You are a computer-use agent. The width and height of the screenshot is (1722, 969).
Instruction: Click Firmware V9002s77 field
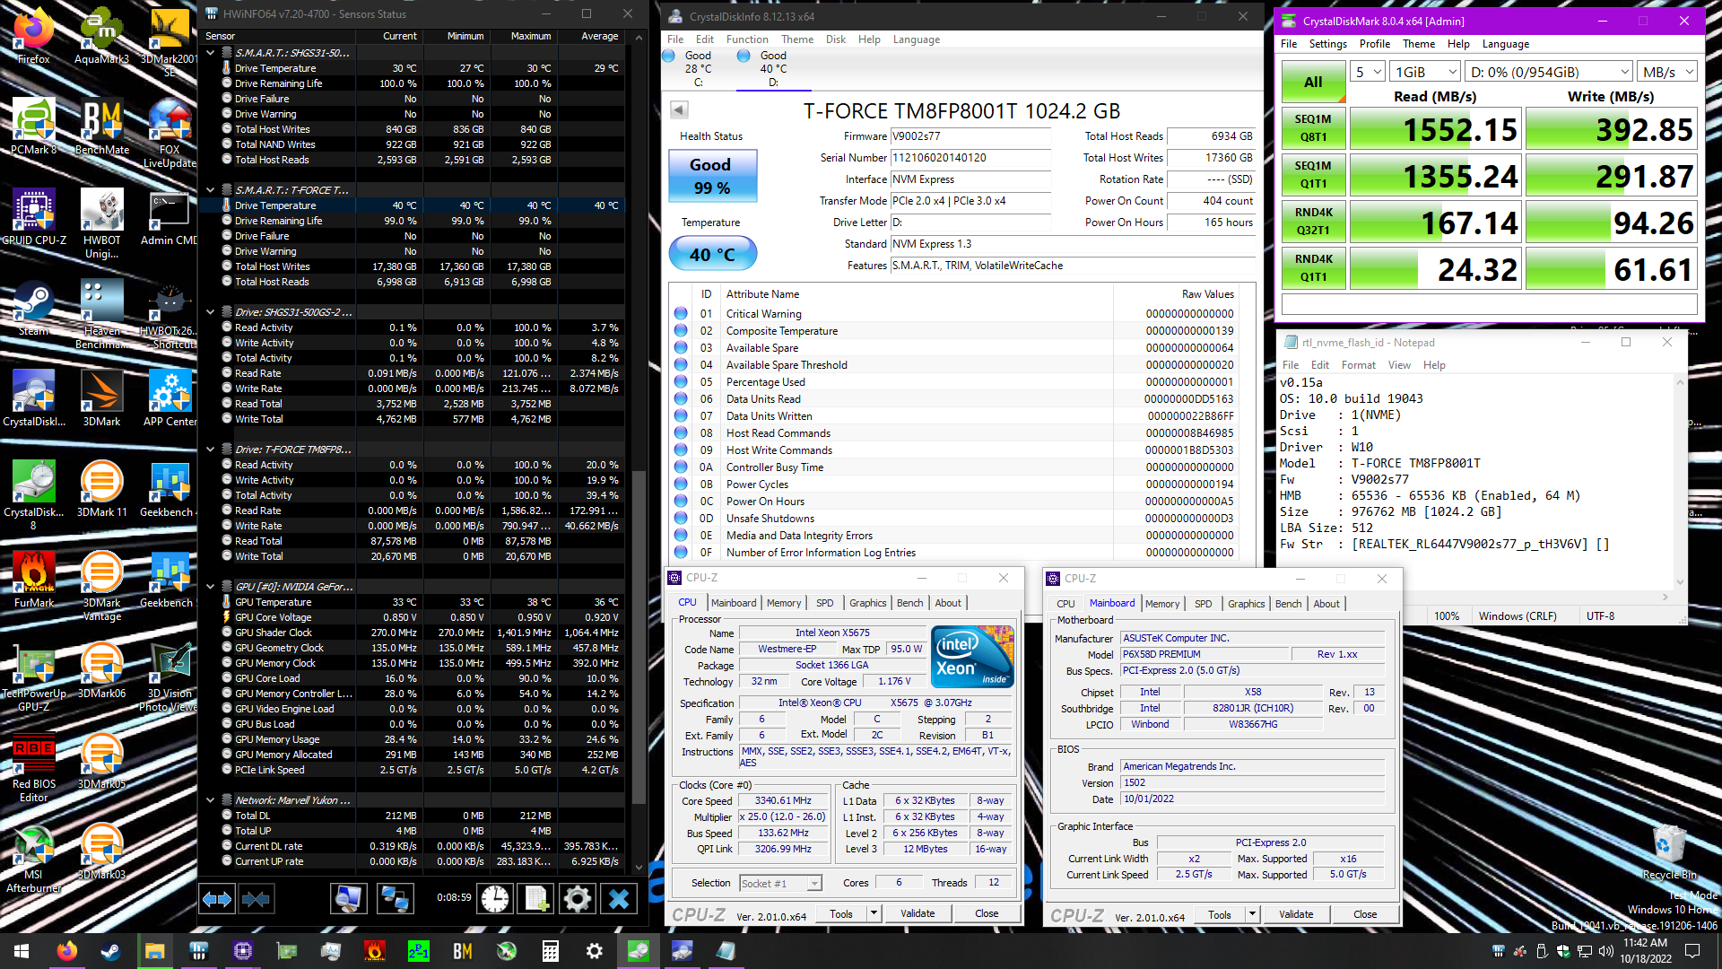tap(970, 136)
